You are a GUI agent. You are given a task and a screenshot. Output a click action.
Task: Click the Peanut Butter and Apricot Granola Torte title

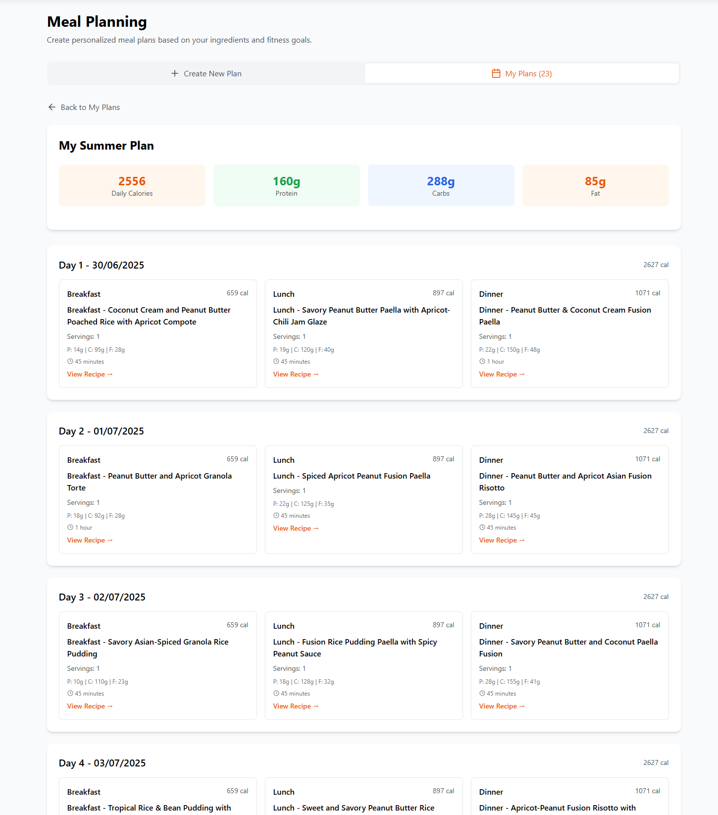click(150, 482)
